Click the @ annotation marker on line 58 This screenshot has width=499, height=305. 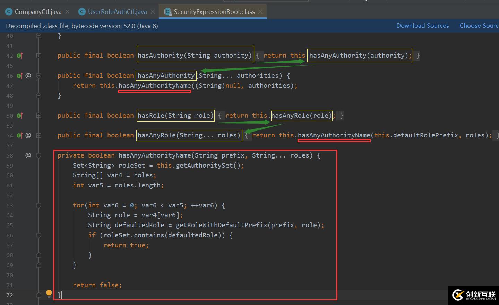[x=28, y=155]
